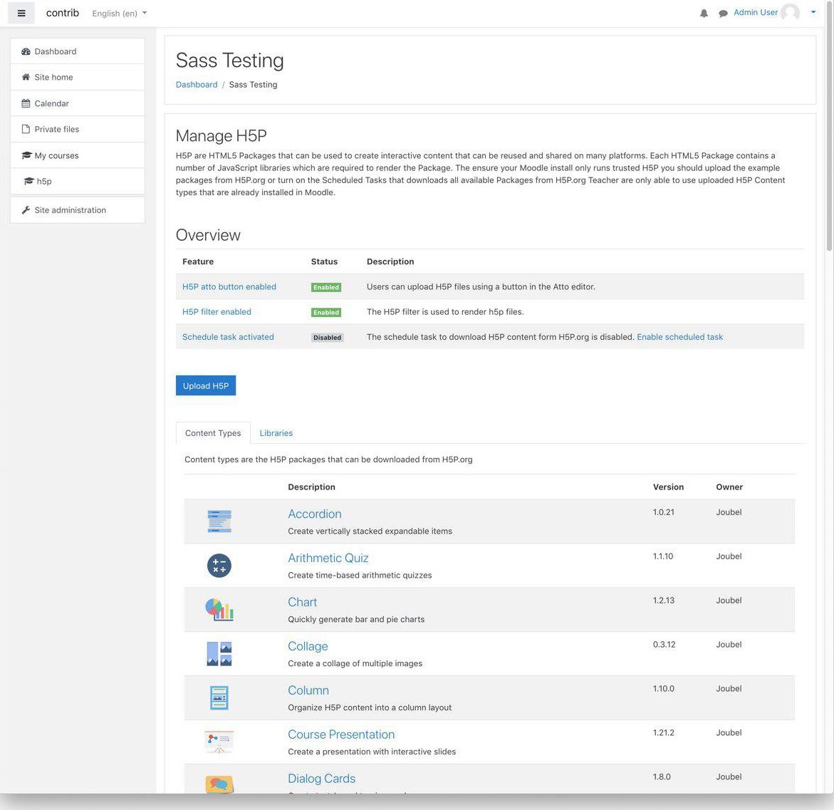Image resolution: width=834 pixels, height=810 pixels.
Task: Switch to the Libraries tab
Action: (276, 433)
